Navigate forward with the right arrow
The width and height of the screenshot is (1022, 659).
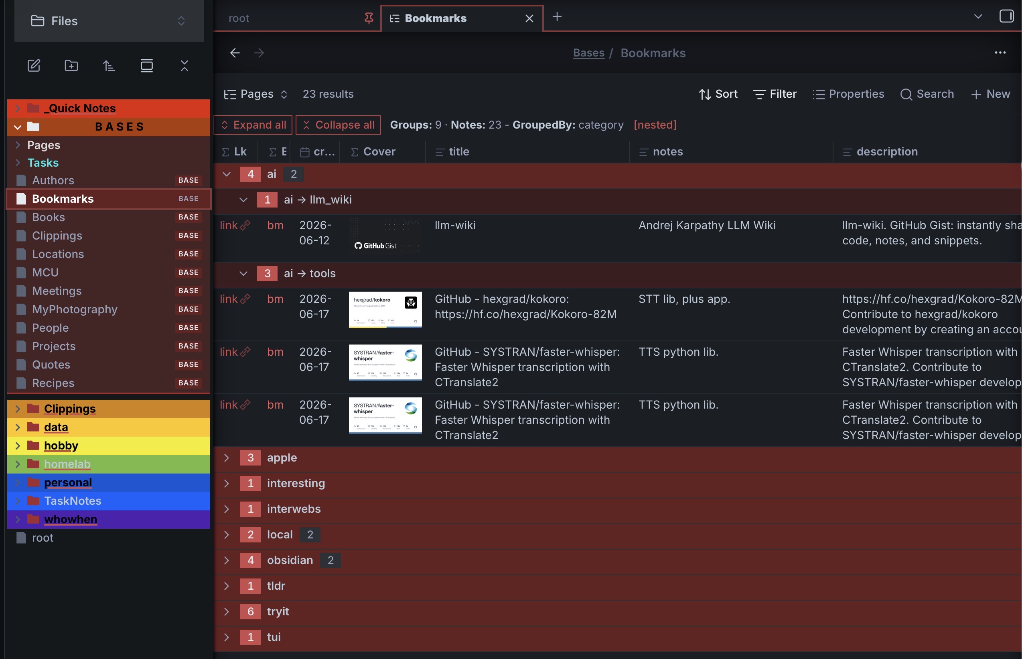(259, 52)
